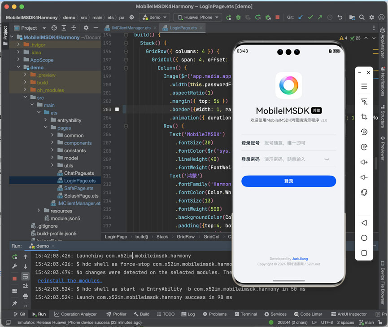Open the emulator controls hamburger menu
This screenshot has height=327, width=388.
(x=364, y=86)
